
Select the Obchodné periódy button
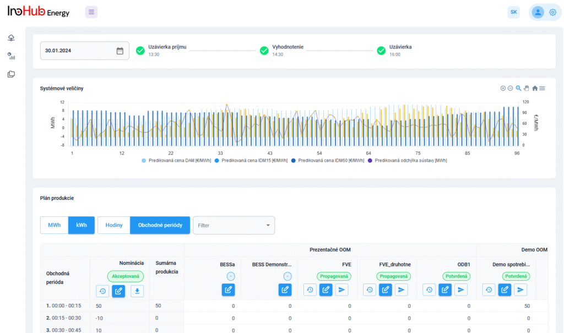point(160,225)
